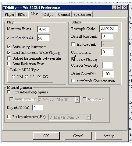Click the Apply button
Viewport: 132px width, 146px height.
pyautogui.click(x=109, y=136)
